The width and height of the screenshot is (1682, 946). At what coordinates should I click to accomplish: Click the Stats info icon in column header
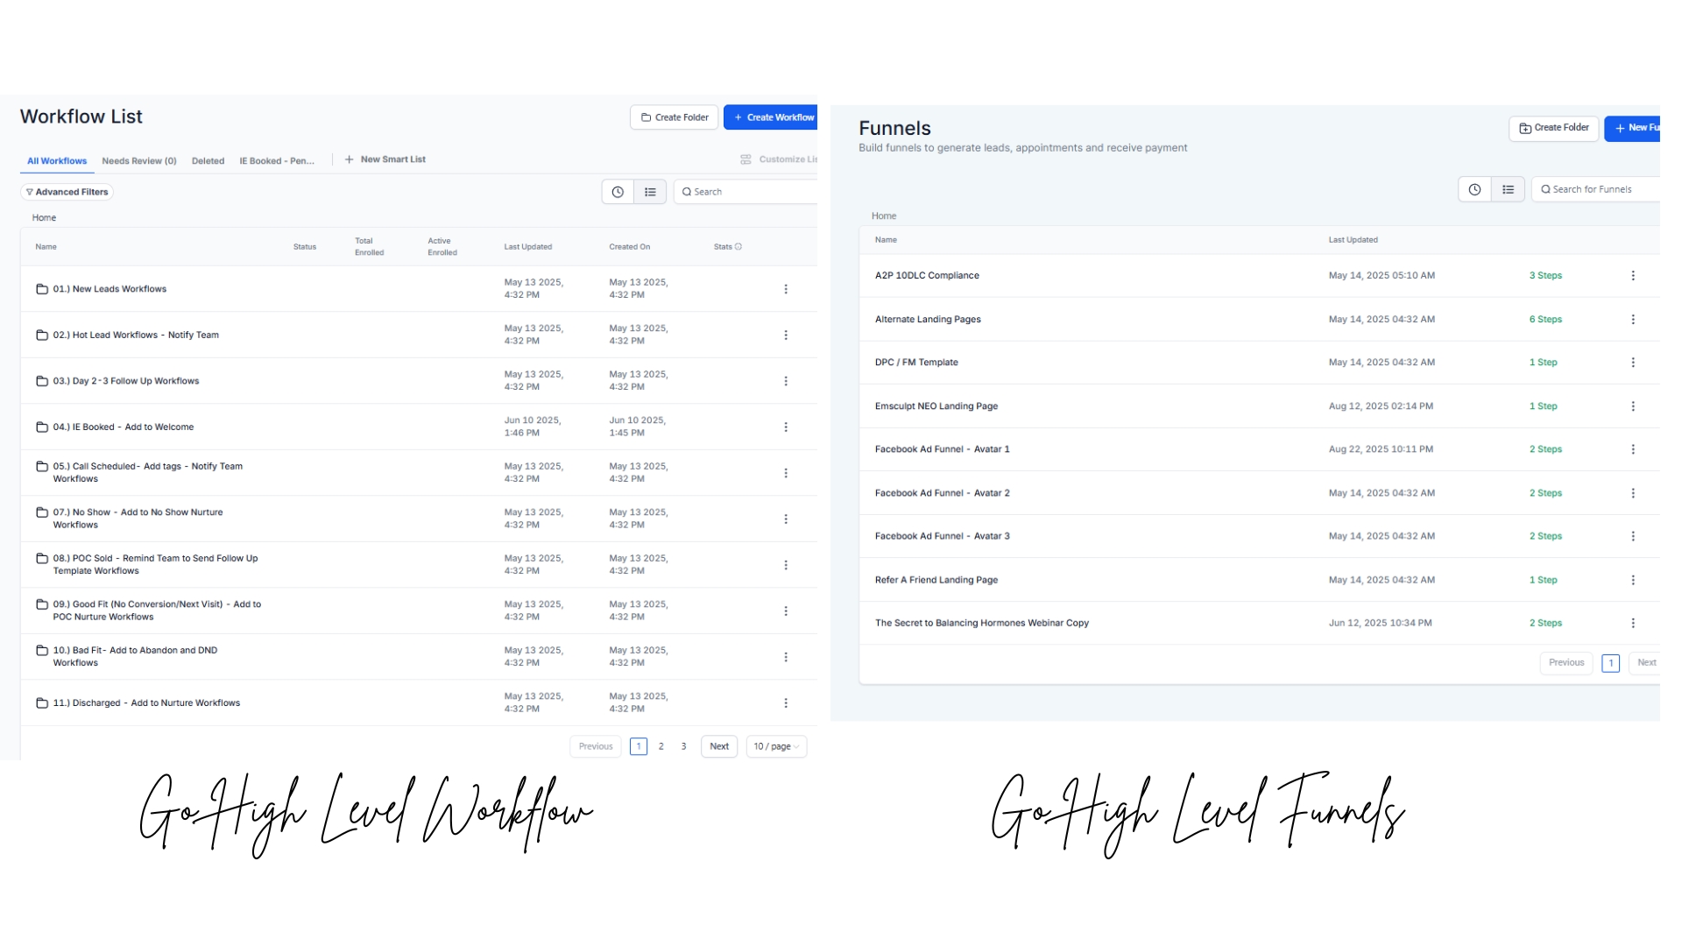739,247
